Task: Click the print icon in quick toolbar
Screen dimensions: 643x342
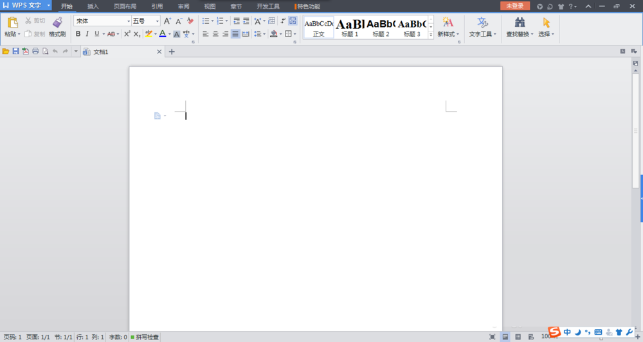Action: 35,51
